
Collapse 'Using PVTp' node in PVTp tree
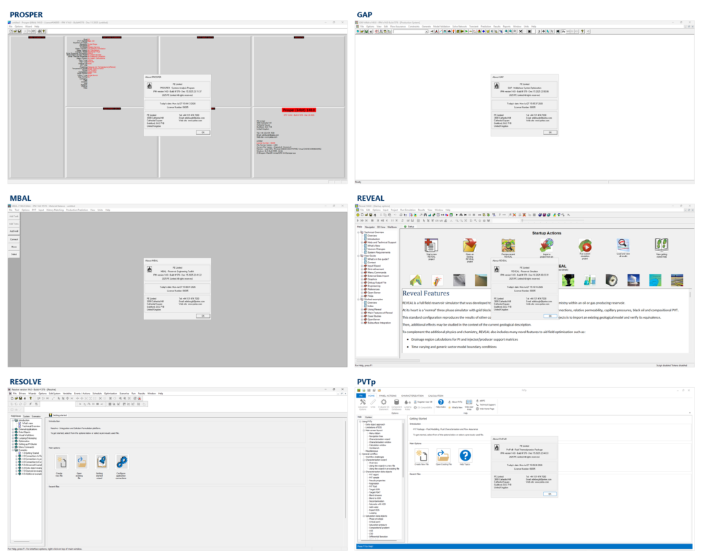click(x=360, y=422)
